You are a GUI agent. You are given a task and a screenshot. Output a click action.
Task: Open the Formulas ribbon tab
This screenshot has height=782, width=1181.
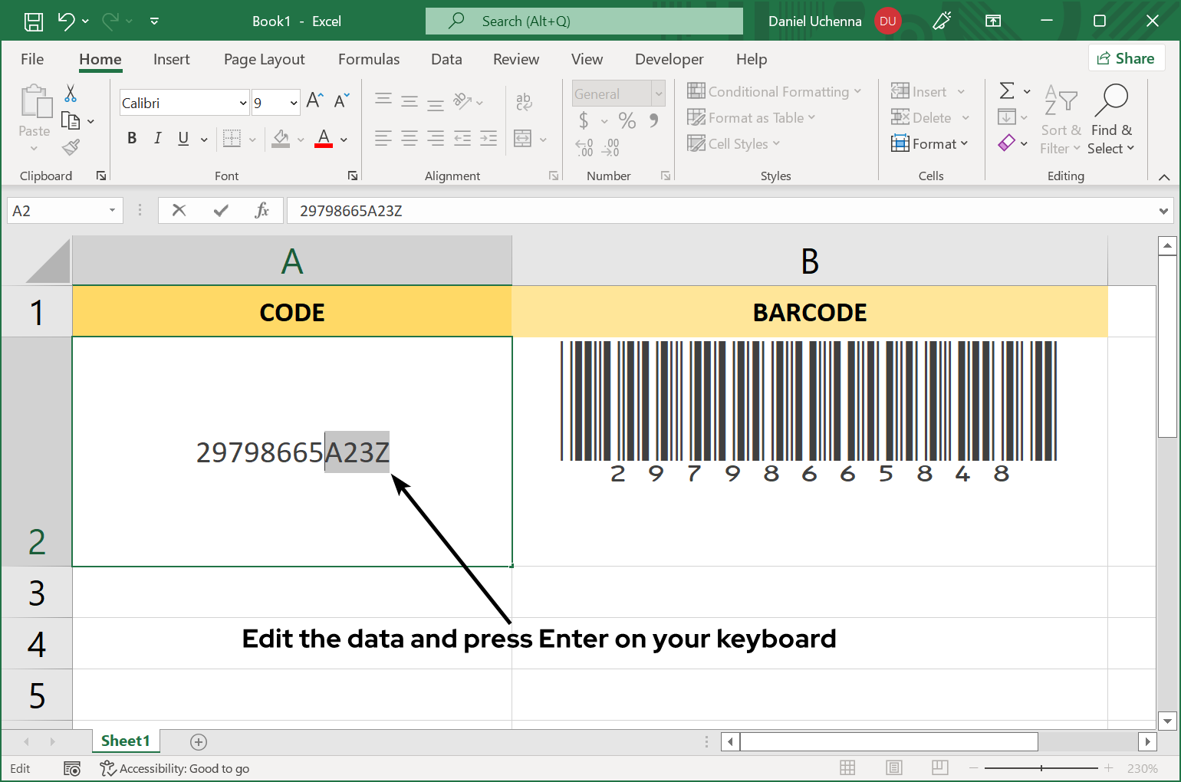point(369,59)
